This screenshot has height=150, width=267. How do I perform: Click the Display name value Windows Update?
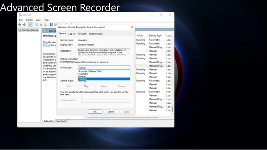(86, 45)
